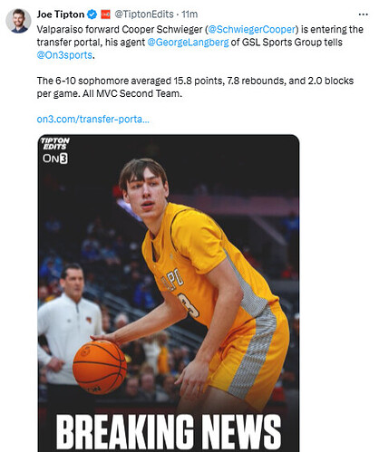Open the @TiptonEdits handle link
This screenshot has height=452, width=379.
click(144, 14)
